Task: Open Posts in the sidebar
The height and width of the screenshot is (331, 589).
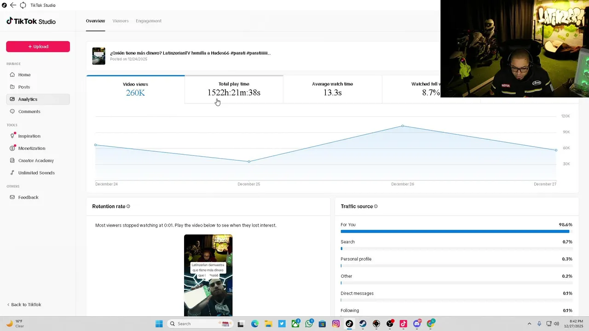Action: click(38, 87)
